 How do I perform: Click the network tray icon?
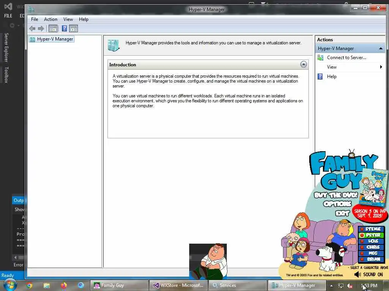pyautogui.click(x=341, y=286)
